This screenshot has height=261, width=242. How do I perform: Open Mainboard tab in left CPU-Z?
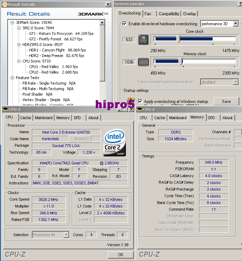coord(44,118)
